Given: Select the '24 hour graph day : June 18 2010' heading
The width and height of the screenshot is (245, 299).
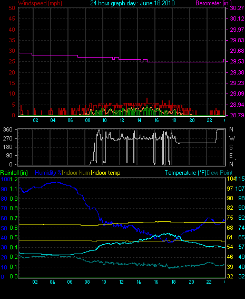Looking at the screenshot, I should 132,3.
